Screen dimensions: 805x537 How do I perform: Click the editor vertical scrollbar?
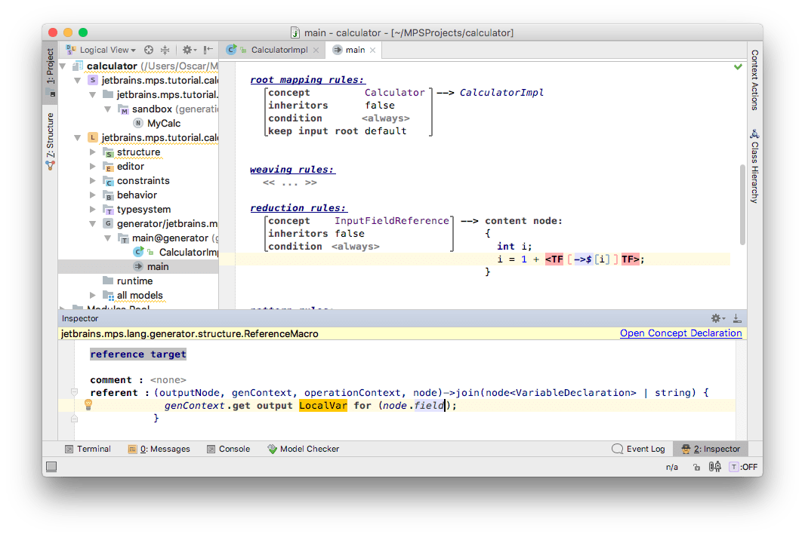pos(742,204)
